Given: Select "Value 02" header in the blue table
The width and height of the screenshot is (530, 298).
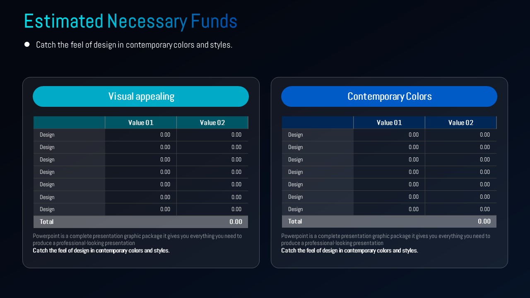Looking at the screenshot, I should tap(460, 123).
